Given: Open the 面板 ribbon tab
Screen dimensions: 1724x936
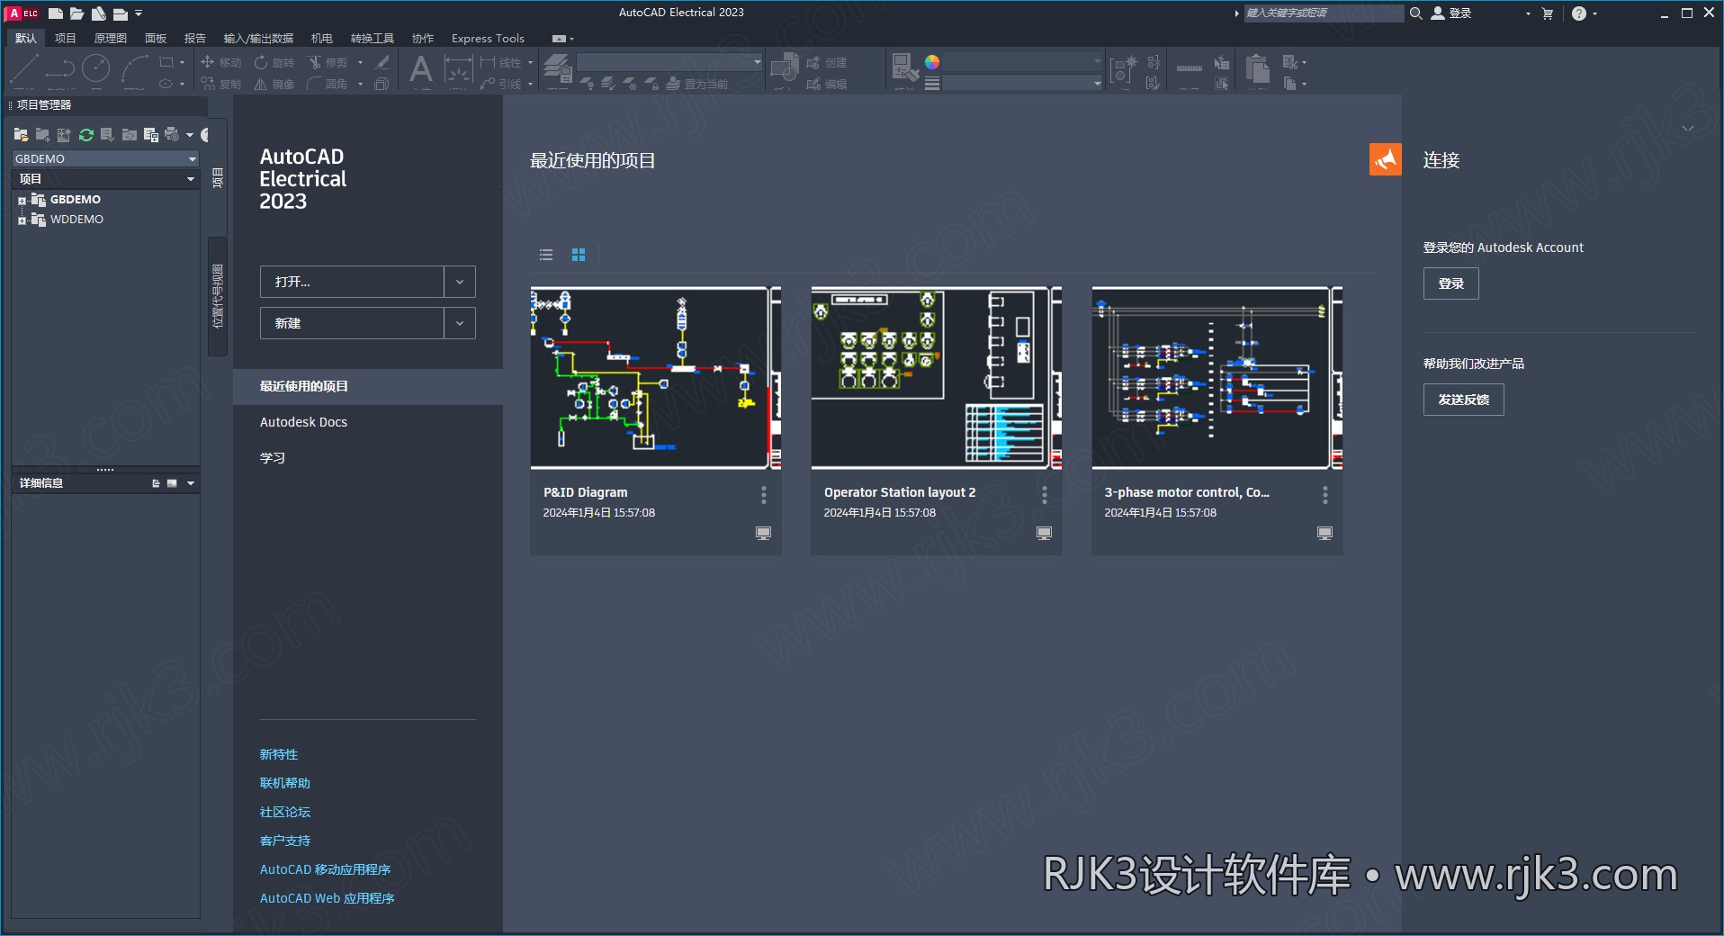Looking at the screenshot, I should point(156,38).
